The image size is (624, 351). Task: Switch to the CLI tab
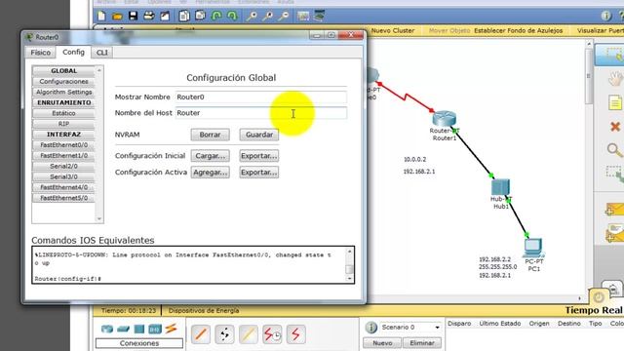101,53
